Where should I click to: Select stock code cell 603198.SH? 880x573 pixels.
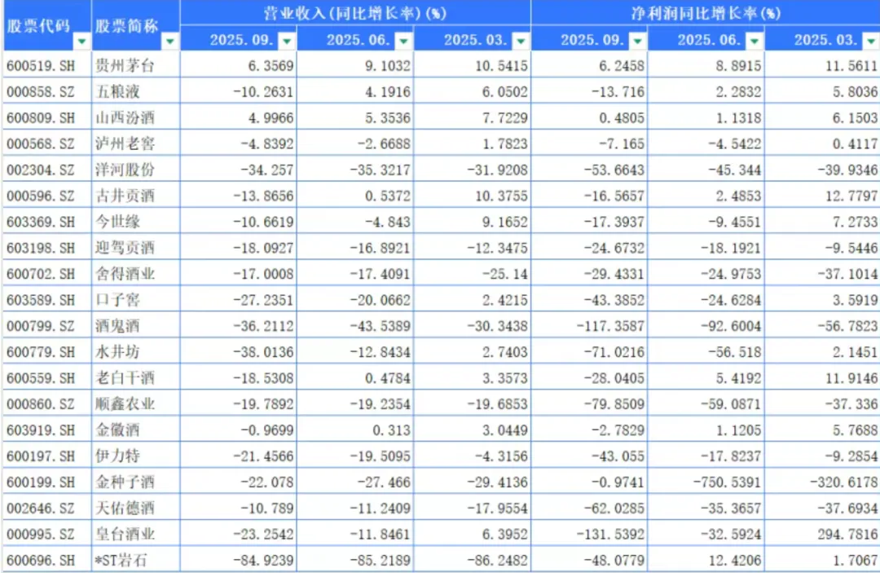47,248
